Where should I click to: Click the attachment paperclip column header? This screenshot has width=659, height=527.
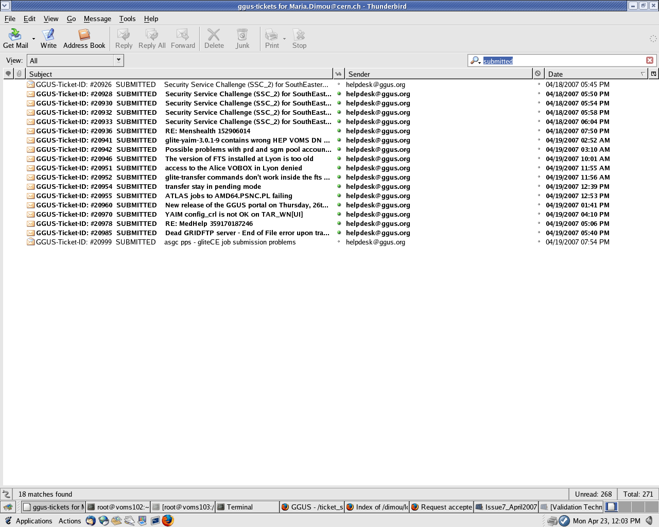[x=19, y=74]
